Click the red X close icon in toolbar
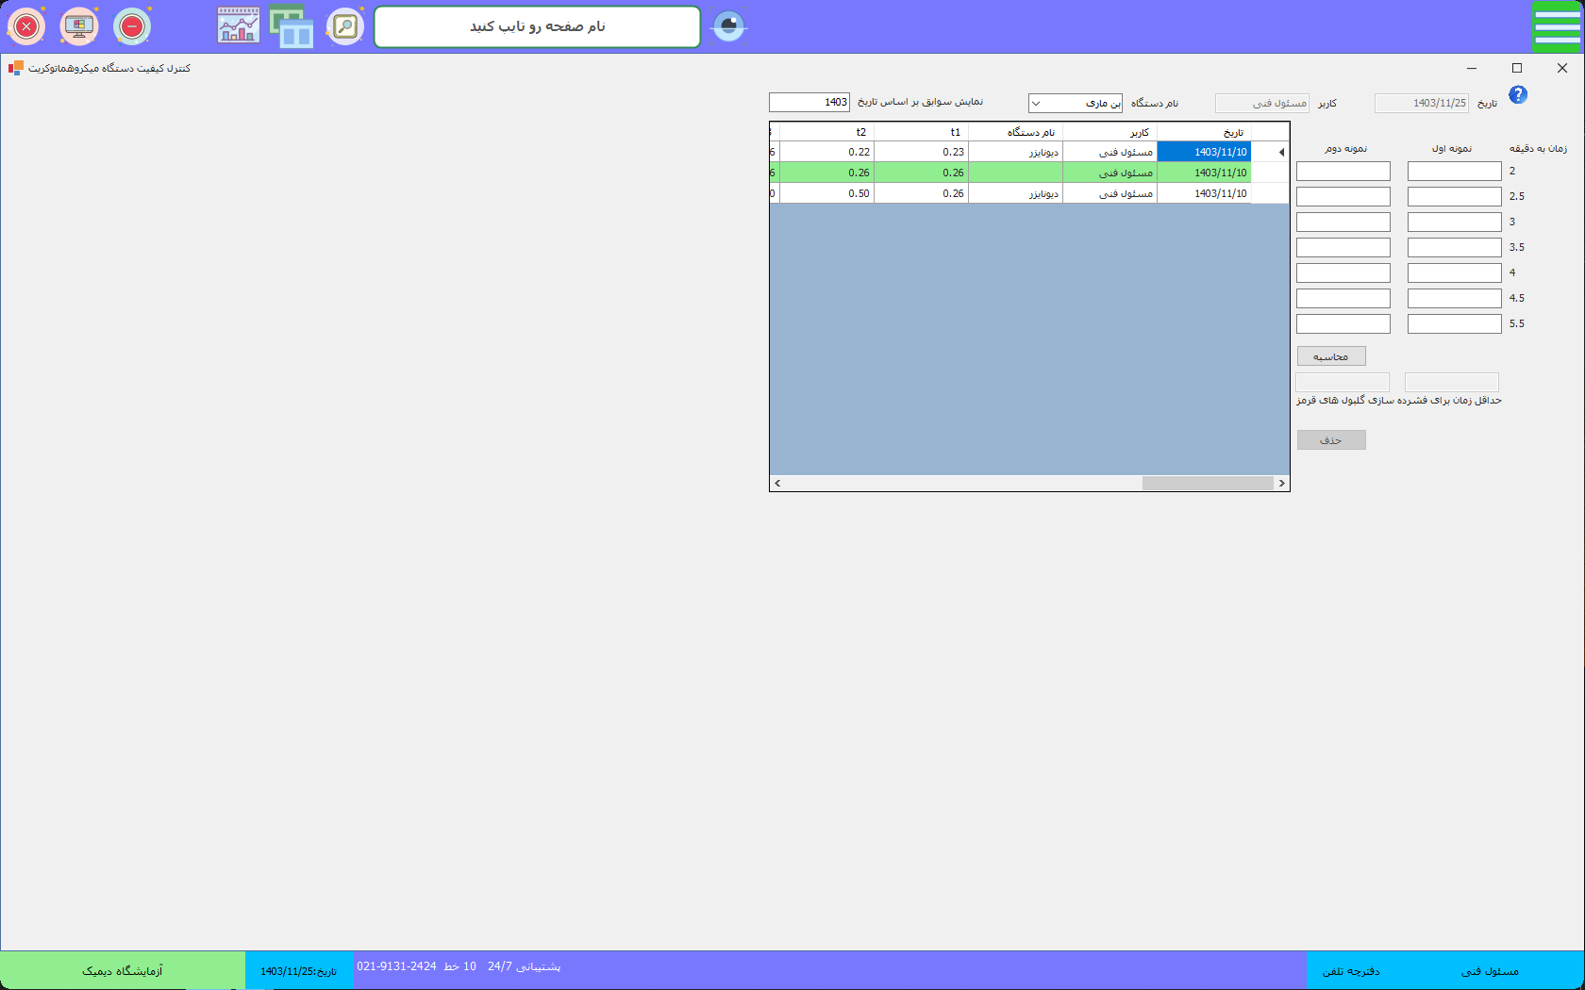 click(26, 26)
